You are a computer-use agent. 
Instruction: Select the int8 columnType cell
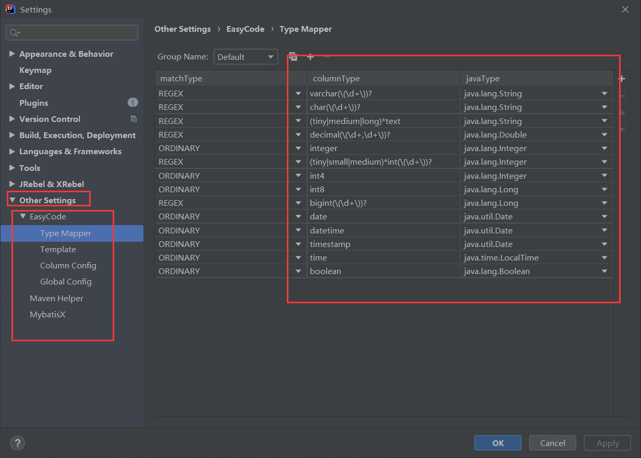click(x=383, y=190)
